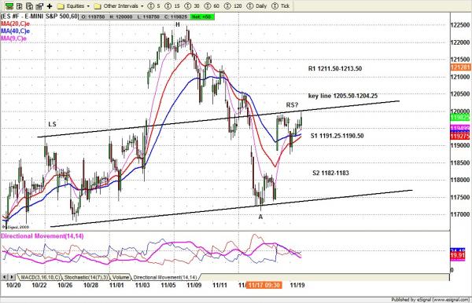Screen dimensions: 472x303
Task: Switch chart to 60 minute interval
Action: coord(212,6)
